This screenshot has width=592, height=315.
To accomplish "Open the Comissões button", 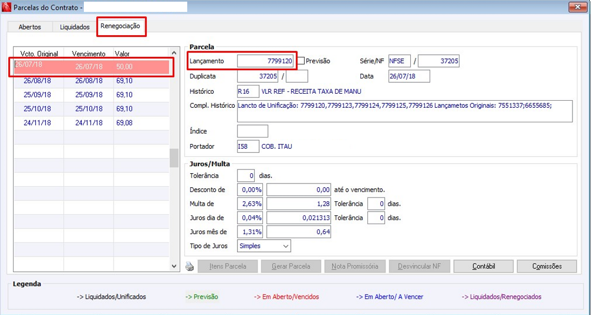I will click(x=547, y=266).
